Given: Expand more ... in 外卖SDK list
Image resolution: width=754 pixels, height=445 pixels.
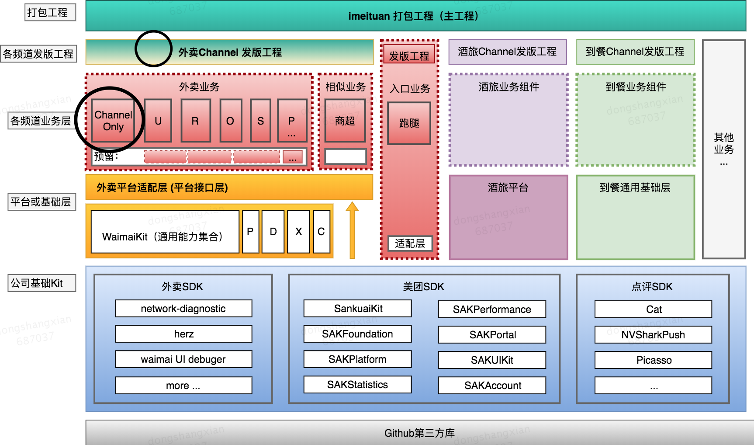Looking at the screenshot, I should click(x=183, y=385).
